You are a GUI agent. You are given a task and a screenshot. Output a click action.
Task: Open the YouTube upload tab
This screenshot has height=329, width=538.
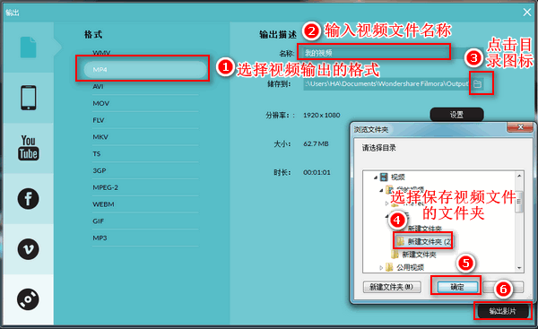(28, 148)
